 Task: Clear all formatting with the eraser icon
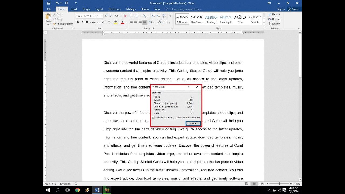[125, 16]
